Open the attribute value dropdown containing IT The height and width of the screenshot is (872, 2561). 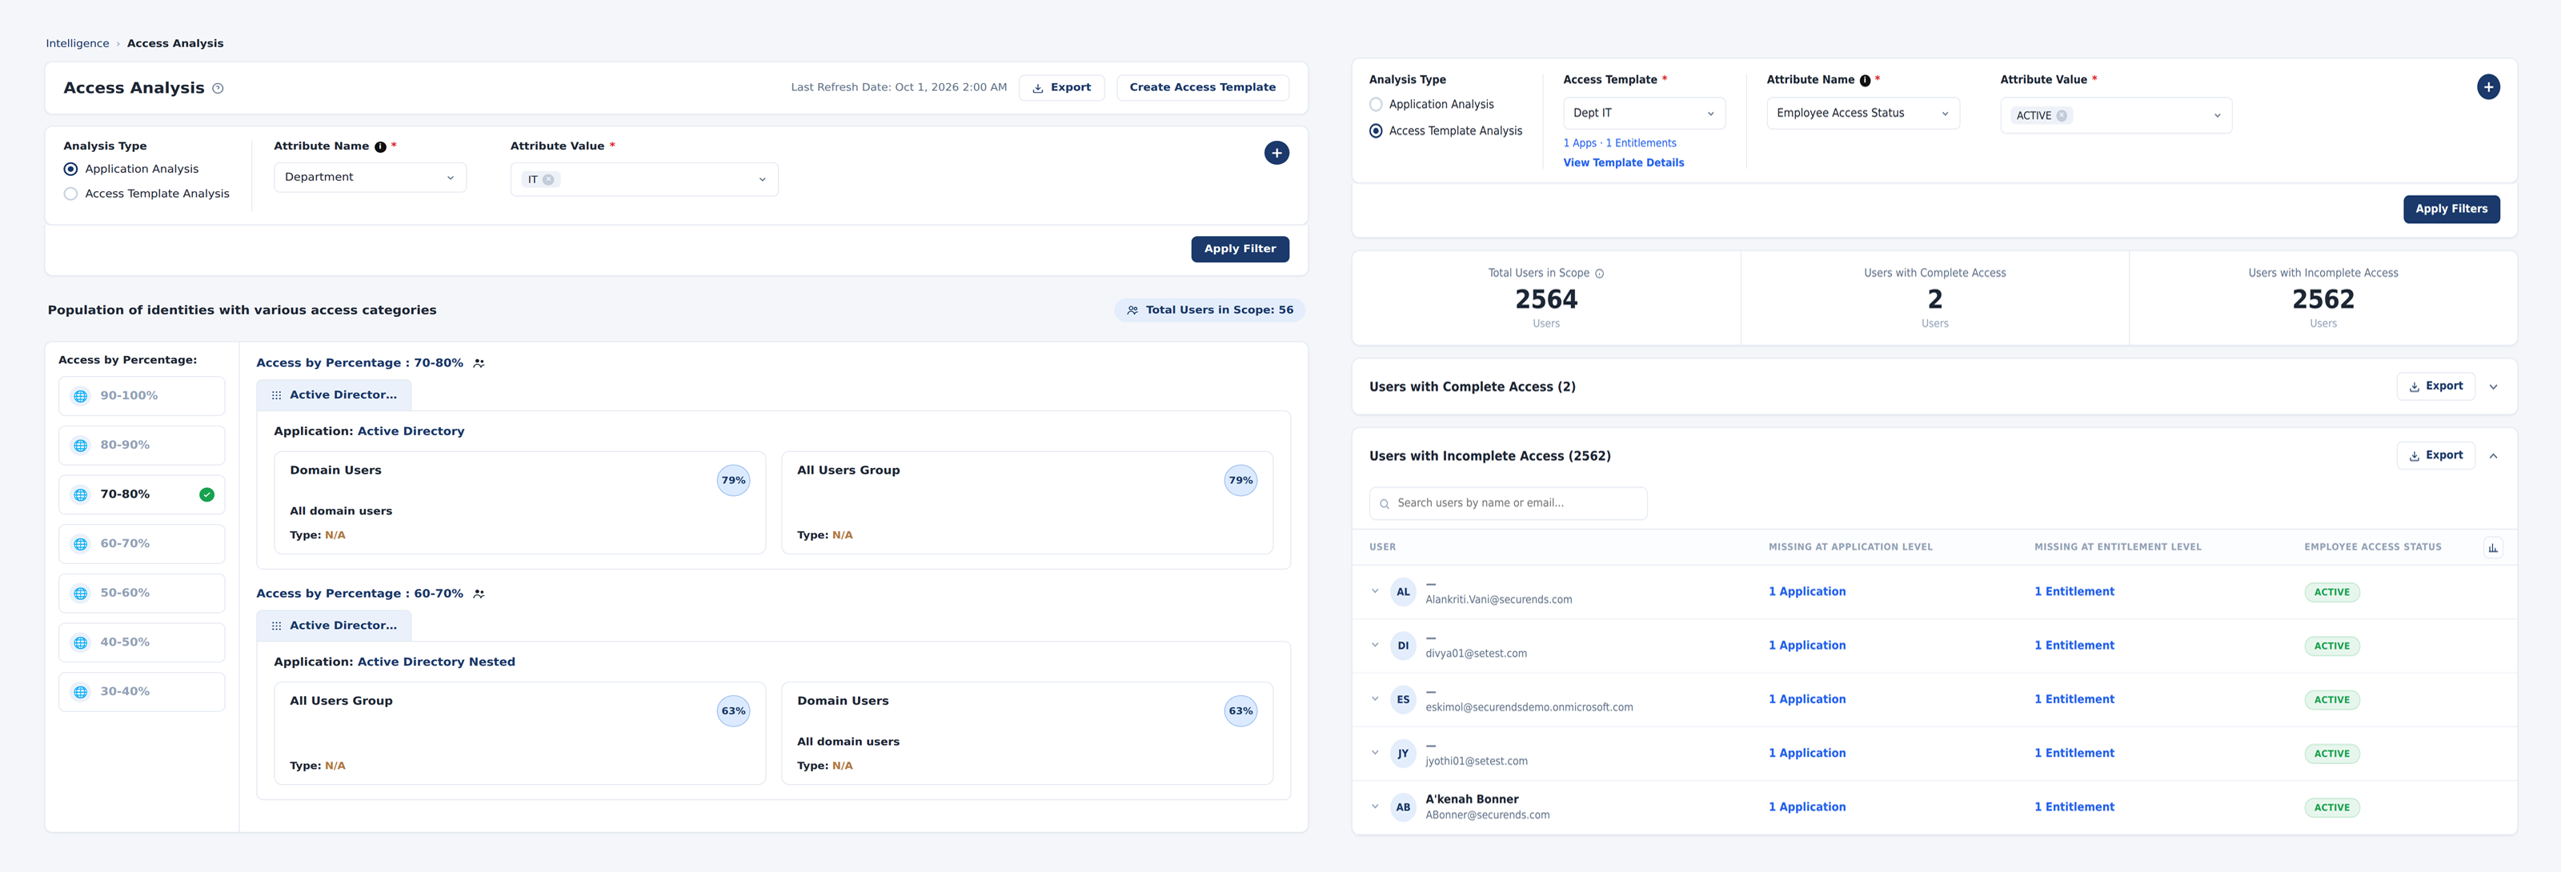coord(644,180)
